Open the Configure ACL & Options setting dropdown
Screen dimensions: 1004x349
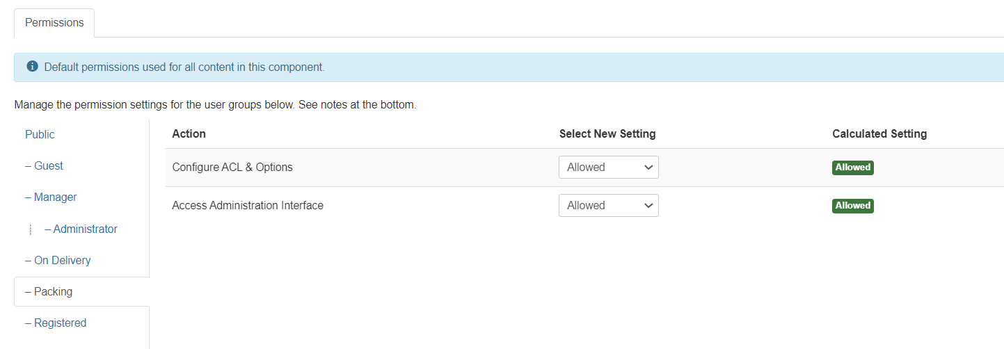coord(608,167)
